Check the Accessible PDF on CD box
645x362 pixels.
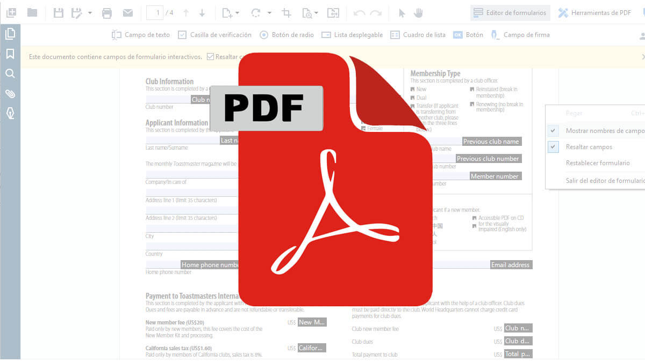click(x=474, y=218)
